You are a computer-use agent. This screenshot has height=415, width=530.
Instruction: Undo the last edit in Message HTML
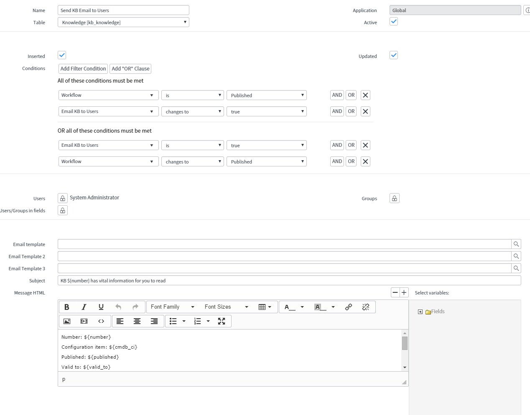click(x=118, y=307)
